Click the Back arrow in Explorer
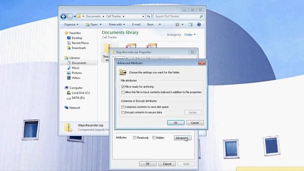The height and width of the screenshot is (171, 304). pos(63,17)
